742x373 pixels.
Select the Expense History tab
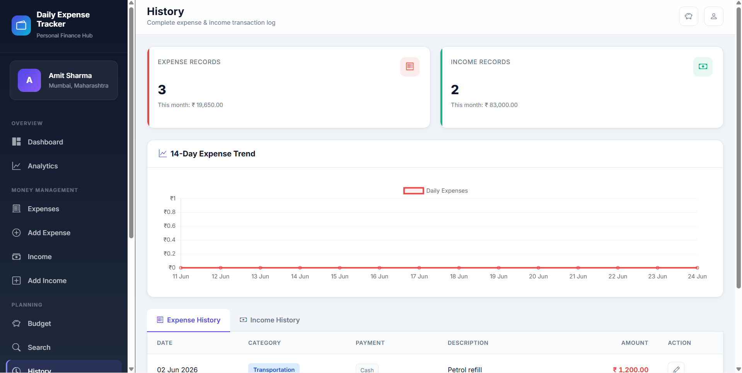click(188, 320)
